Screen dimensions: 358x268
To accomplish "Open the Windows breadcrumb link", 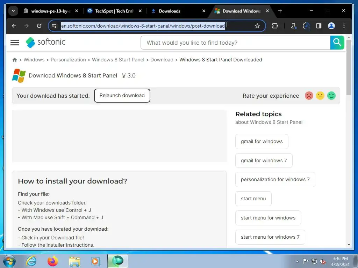I will (34, 60).
